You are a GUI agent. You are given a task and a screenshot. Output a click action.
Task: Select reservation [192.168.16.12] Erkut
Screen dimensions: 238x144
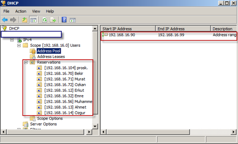tap(64, 90)
